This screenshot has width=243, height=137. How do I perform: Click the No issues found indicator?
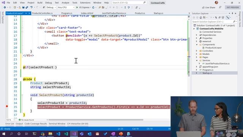click(x=26, y=120)
